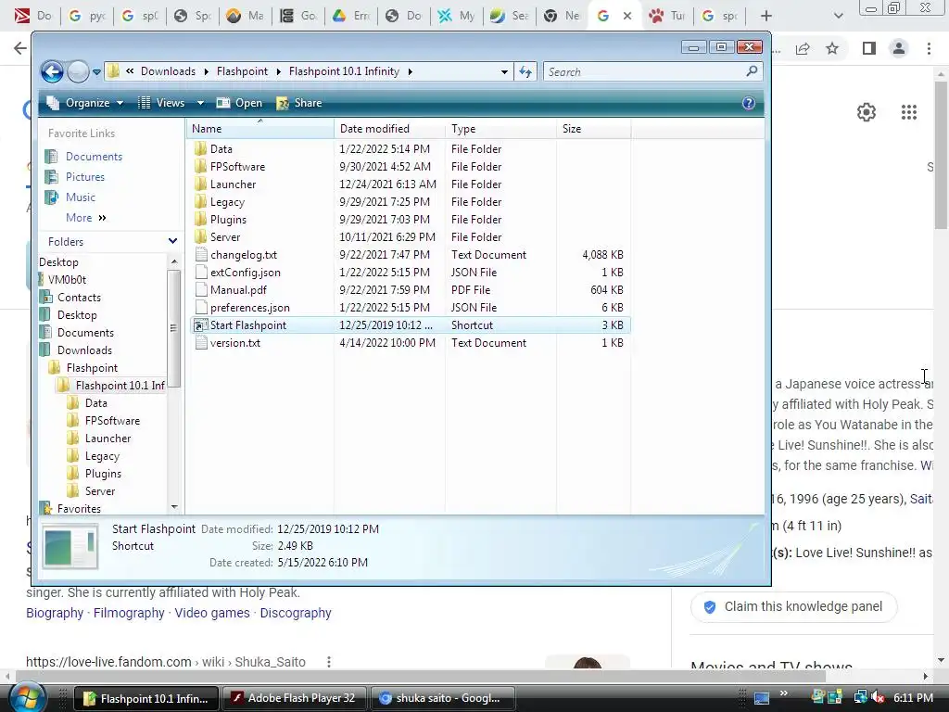Open Pictures favorite link
This screenshot has width=949, height=712.
[x=75, y=177]
